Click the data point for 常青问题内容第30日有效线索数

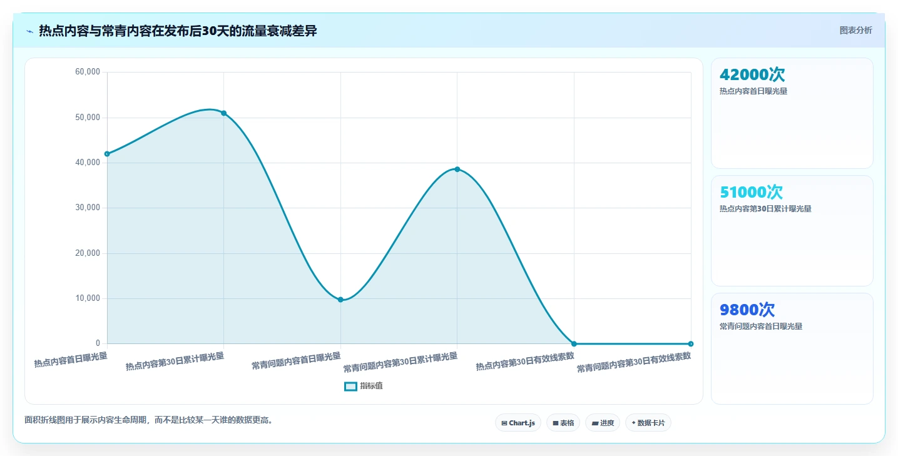[x=691, y=343]
